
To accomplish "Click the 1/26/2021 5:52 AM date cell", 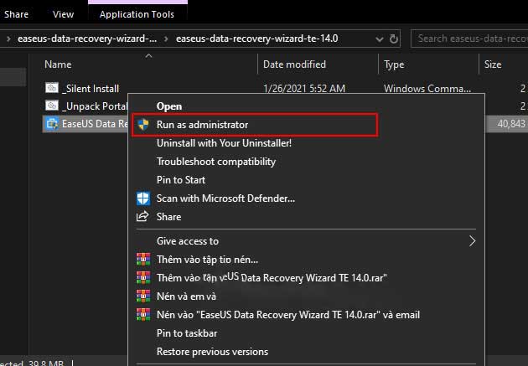I will tap(304, 89).
